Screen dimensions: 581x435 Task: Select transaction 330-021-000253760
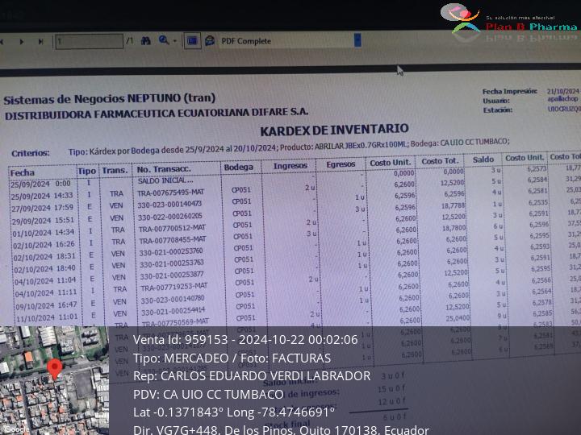171,252
